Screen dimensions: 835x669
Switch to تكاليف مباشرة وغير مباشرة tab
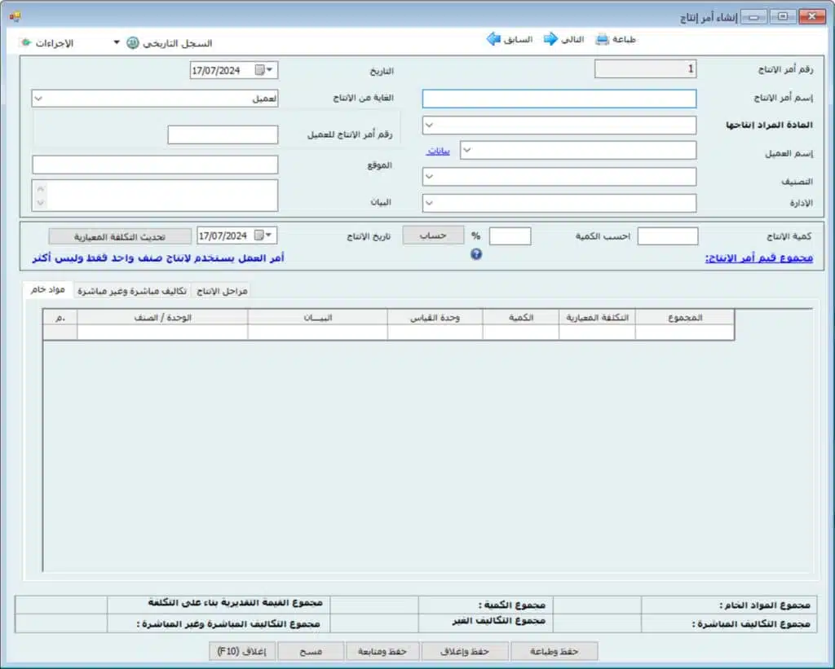click(131, 291)
